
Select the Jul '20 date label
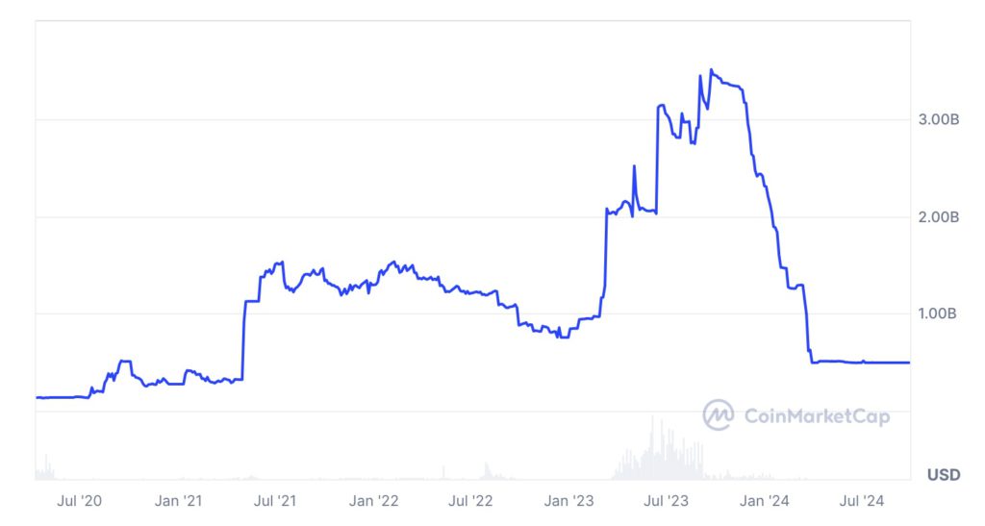[80, 500]
